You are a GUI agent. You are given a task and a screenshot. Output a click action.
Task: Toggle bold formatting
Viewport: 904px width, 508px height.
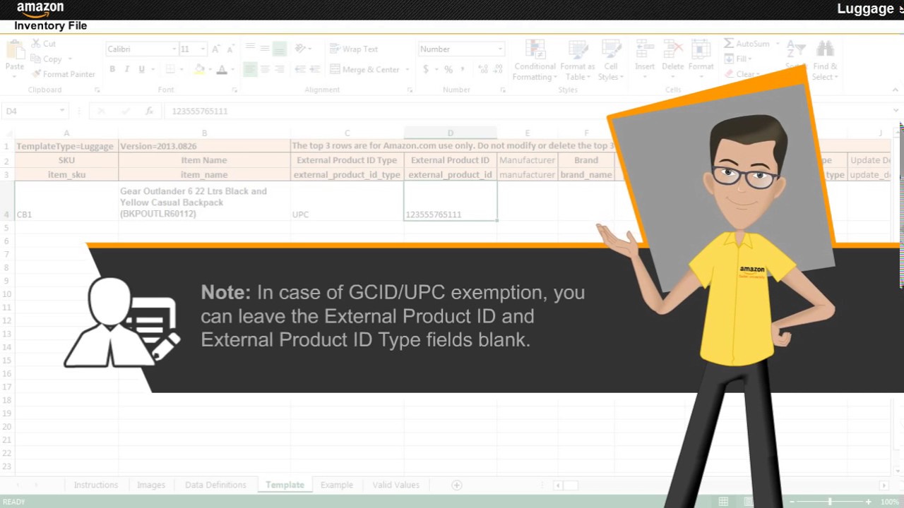click(x=112, y=69)
